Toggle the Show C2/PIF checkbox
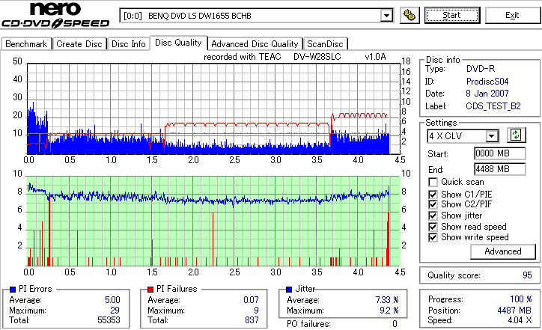 tap(433, 204)
